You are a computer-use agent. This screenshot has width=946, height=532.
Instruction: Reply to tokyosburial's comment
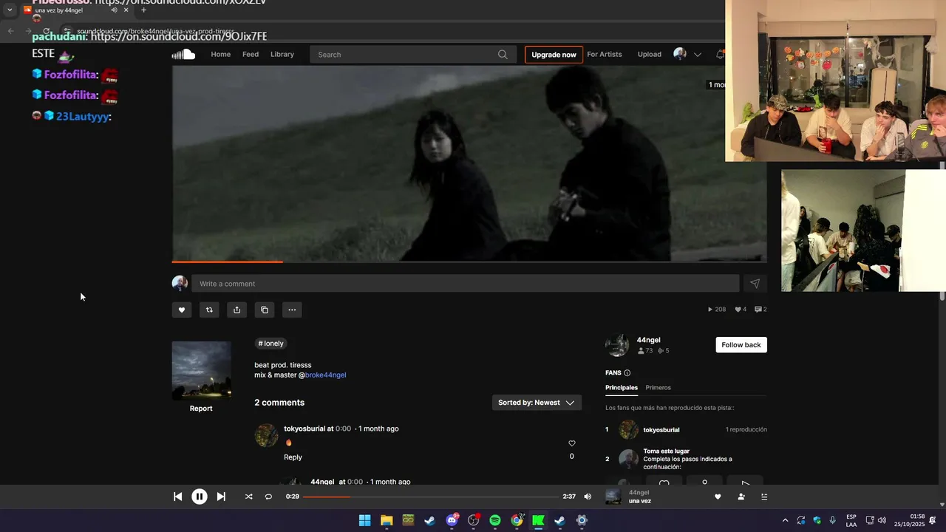(x=293, y=457)
